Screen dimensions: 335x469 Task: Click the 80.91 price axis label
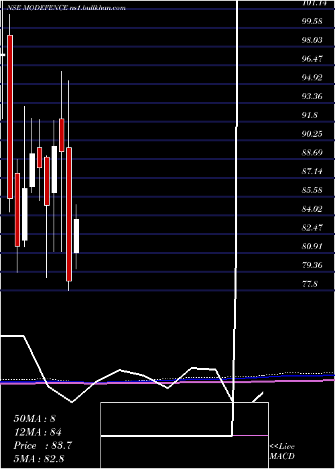point(312,247)
